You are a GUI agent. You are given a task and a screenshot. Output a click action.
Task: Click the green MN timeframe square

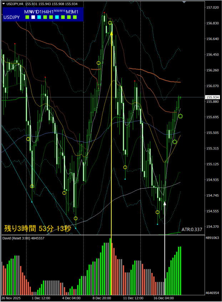coord(27,17)
